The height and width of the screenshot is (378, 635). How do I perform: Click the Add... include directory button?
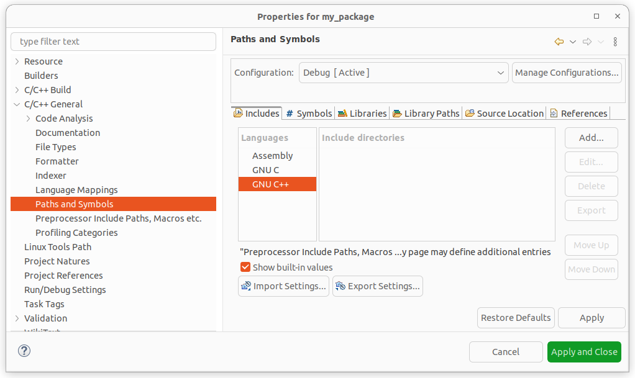point(591,138)
